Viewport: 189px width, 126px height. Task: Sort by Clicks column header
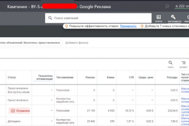click(x=111, y=77)
